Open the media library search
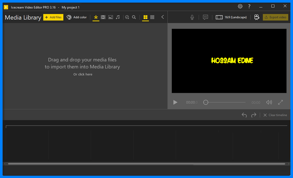Viewport: 293px width, 178px height. [134, 17]
